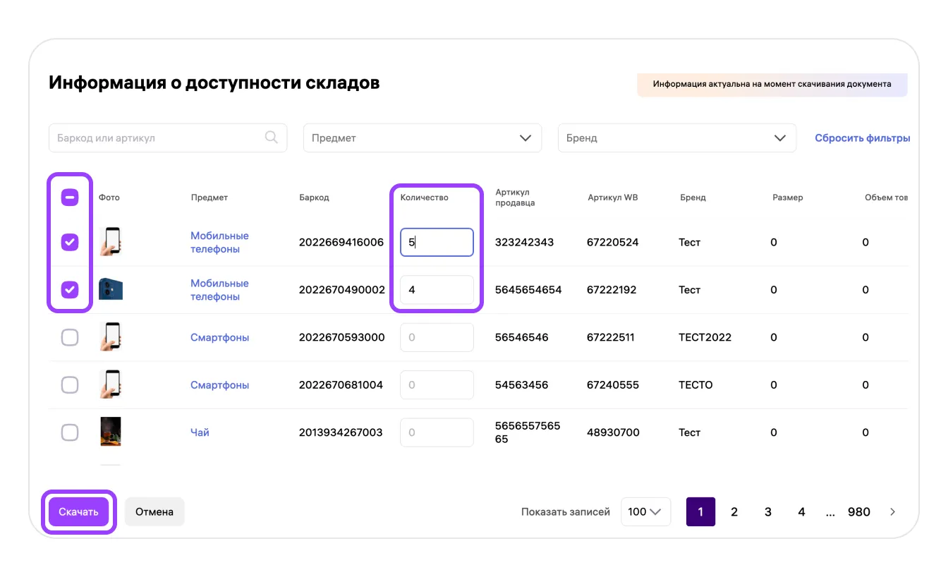
Task: Go to page 2
Action: [734, 512]
